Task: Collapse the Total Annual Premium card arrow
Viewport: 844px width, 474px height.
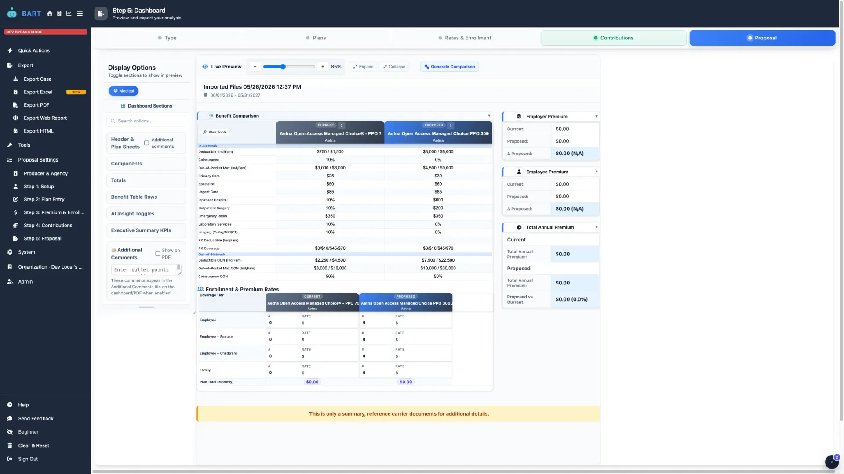Action: [x=597, y=227]
